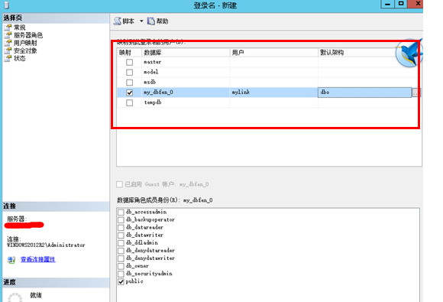Maximize the 登录名 - 新建 window

(x=401, y=4)
